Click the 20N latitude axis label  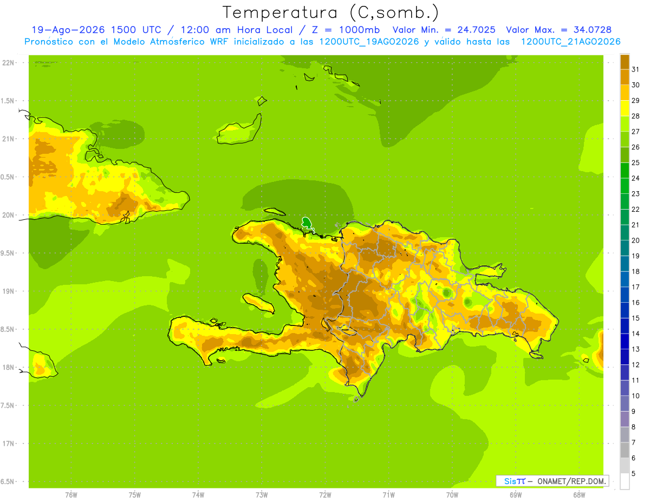point(9,215)
